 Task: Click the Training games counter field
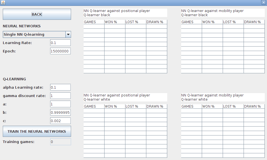click(60, 142)
